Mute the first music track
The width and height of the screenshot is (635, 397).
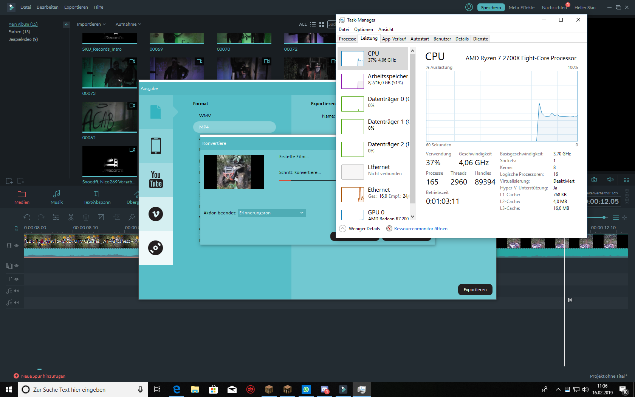(17, 291)
